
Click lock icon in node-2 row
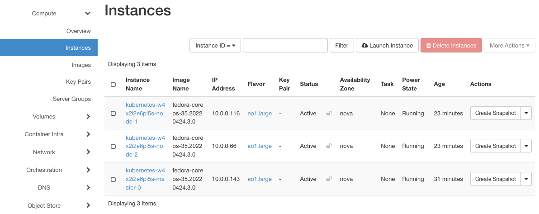329,146
